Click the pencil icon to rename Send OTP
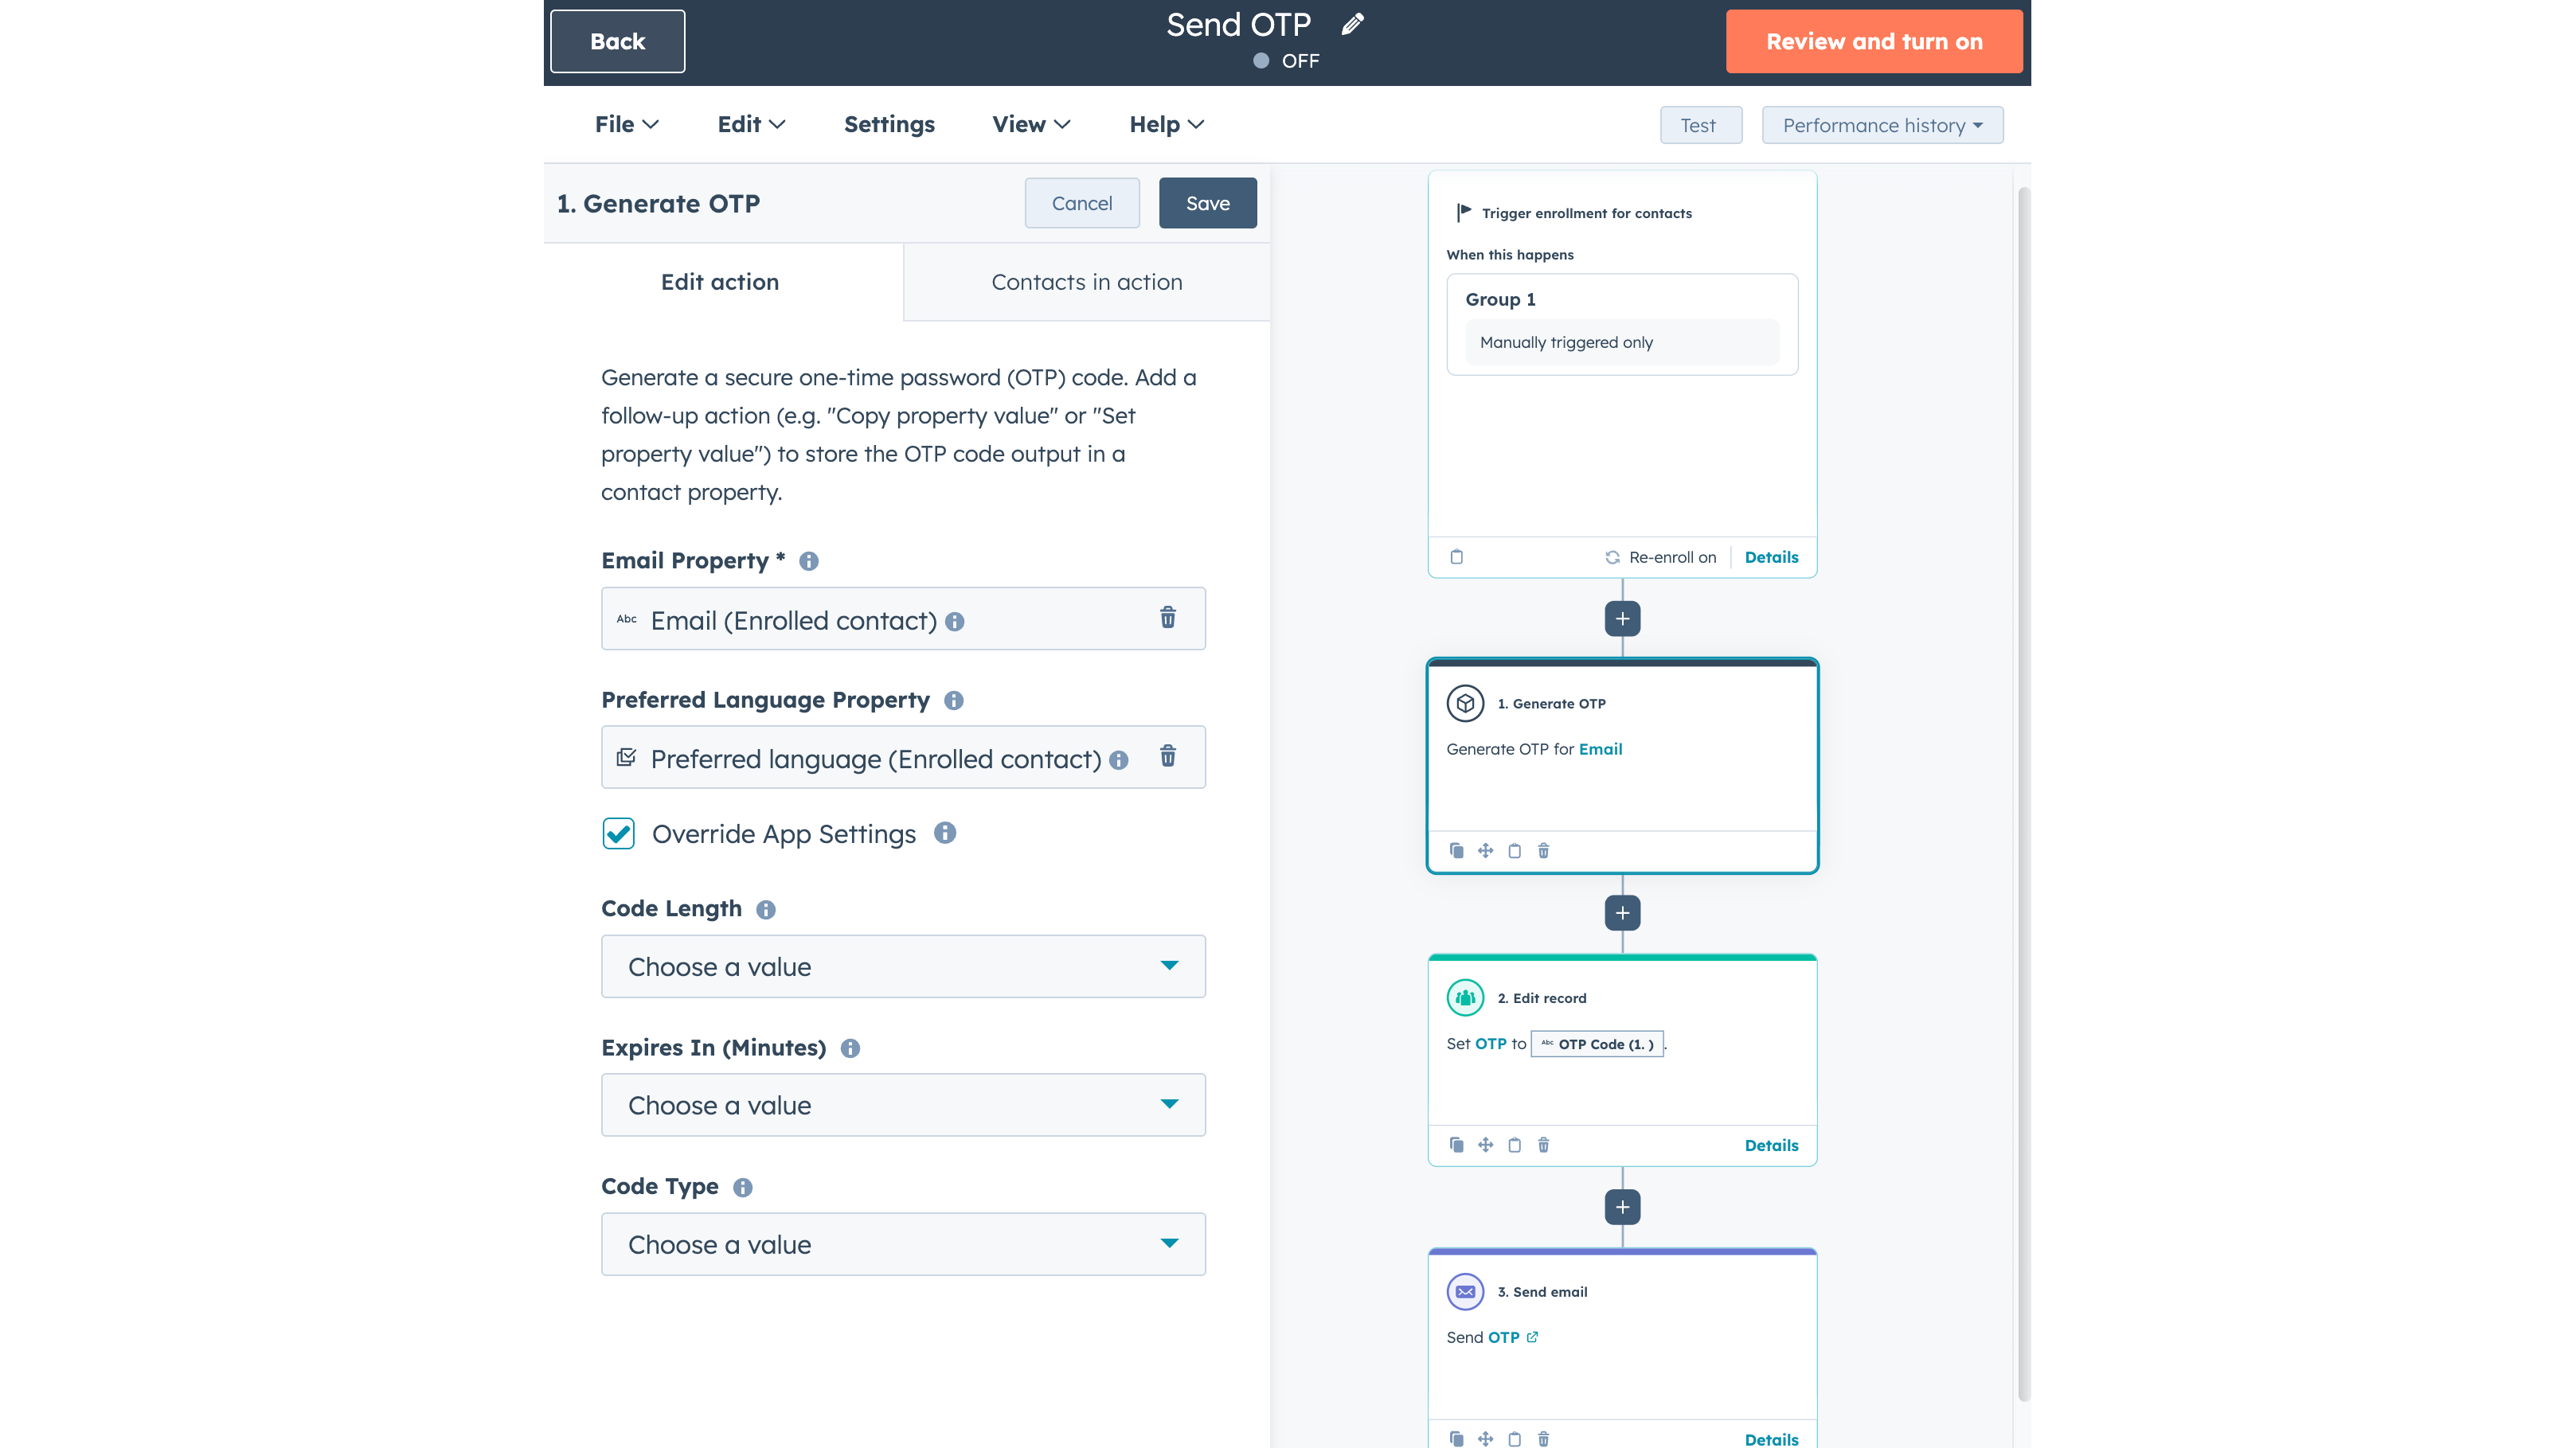Image resolution: width=2576 pixels, height=1448 pixels. [1352, 24]
